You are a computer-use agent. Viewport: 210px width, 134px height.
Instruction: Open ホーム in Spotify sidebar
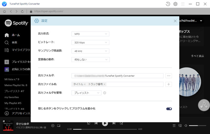12,35
